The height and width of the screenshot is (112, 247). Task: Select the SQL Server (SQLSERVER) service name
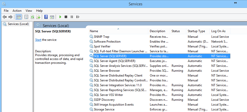coord(110,56)
